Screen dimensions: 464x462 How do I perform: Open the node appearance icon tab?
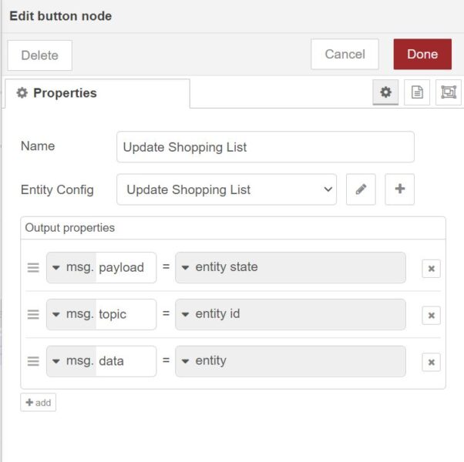[448, 92]
